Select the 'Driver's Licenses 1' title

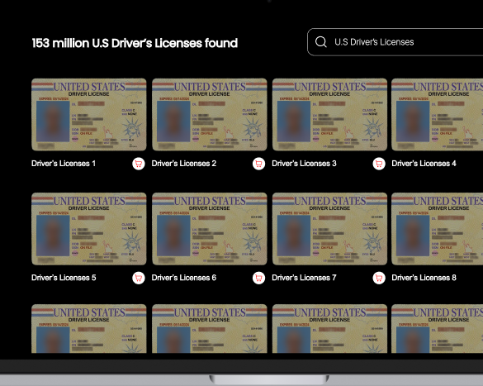[x=64, y=164]
